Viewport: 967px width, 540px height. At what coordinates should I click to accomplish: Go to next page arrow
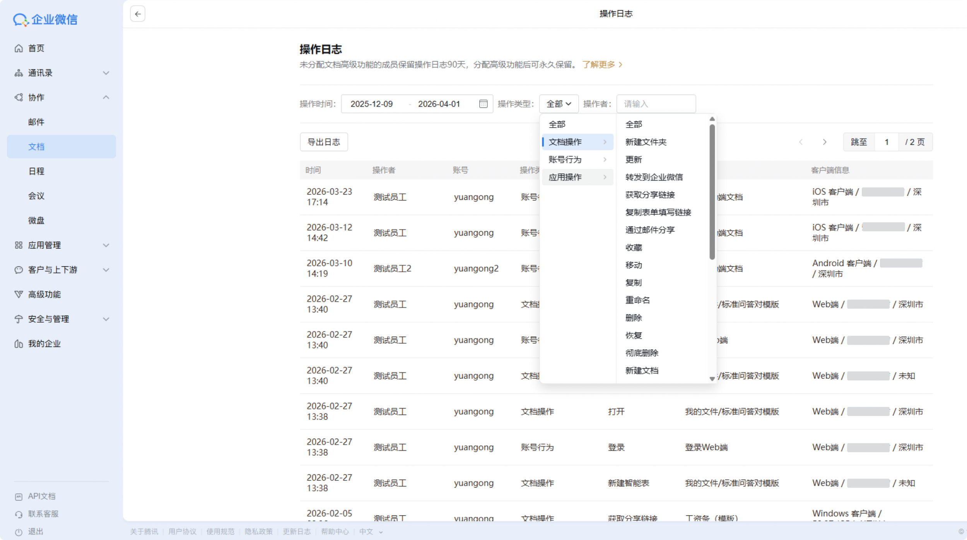click(824, 142)
